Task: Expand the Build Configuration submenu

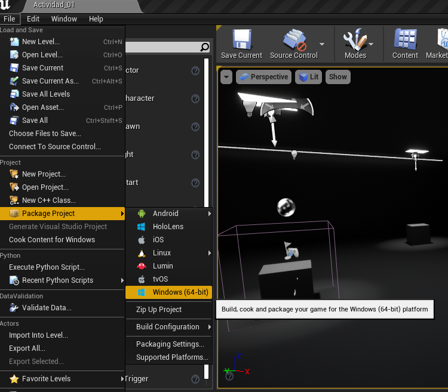Action: (x=169, y=327)
